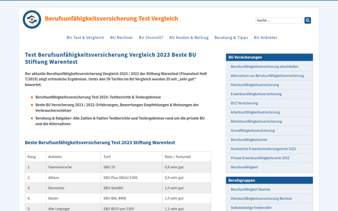Open Arbeitsunfähigkeitsversicherung sidebar link
This screenshot has height=211, width=338.
[255, 113]
